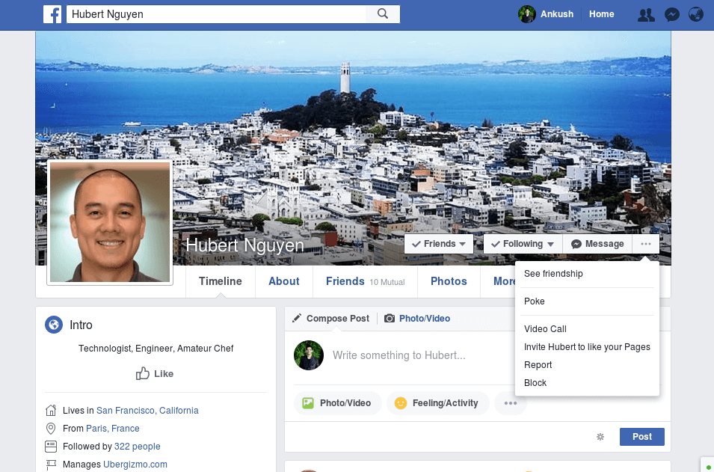Image resolution: width=714 pixels, height=472 pixels.
Task: Switch to the Timeline tab
Action: click(221, 281)
